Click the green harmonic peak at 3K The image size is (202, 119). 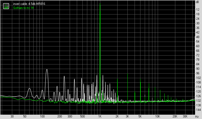[x=127, y=87]
